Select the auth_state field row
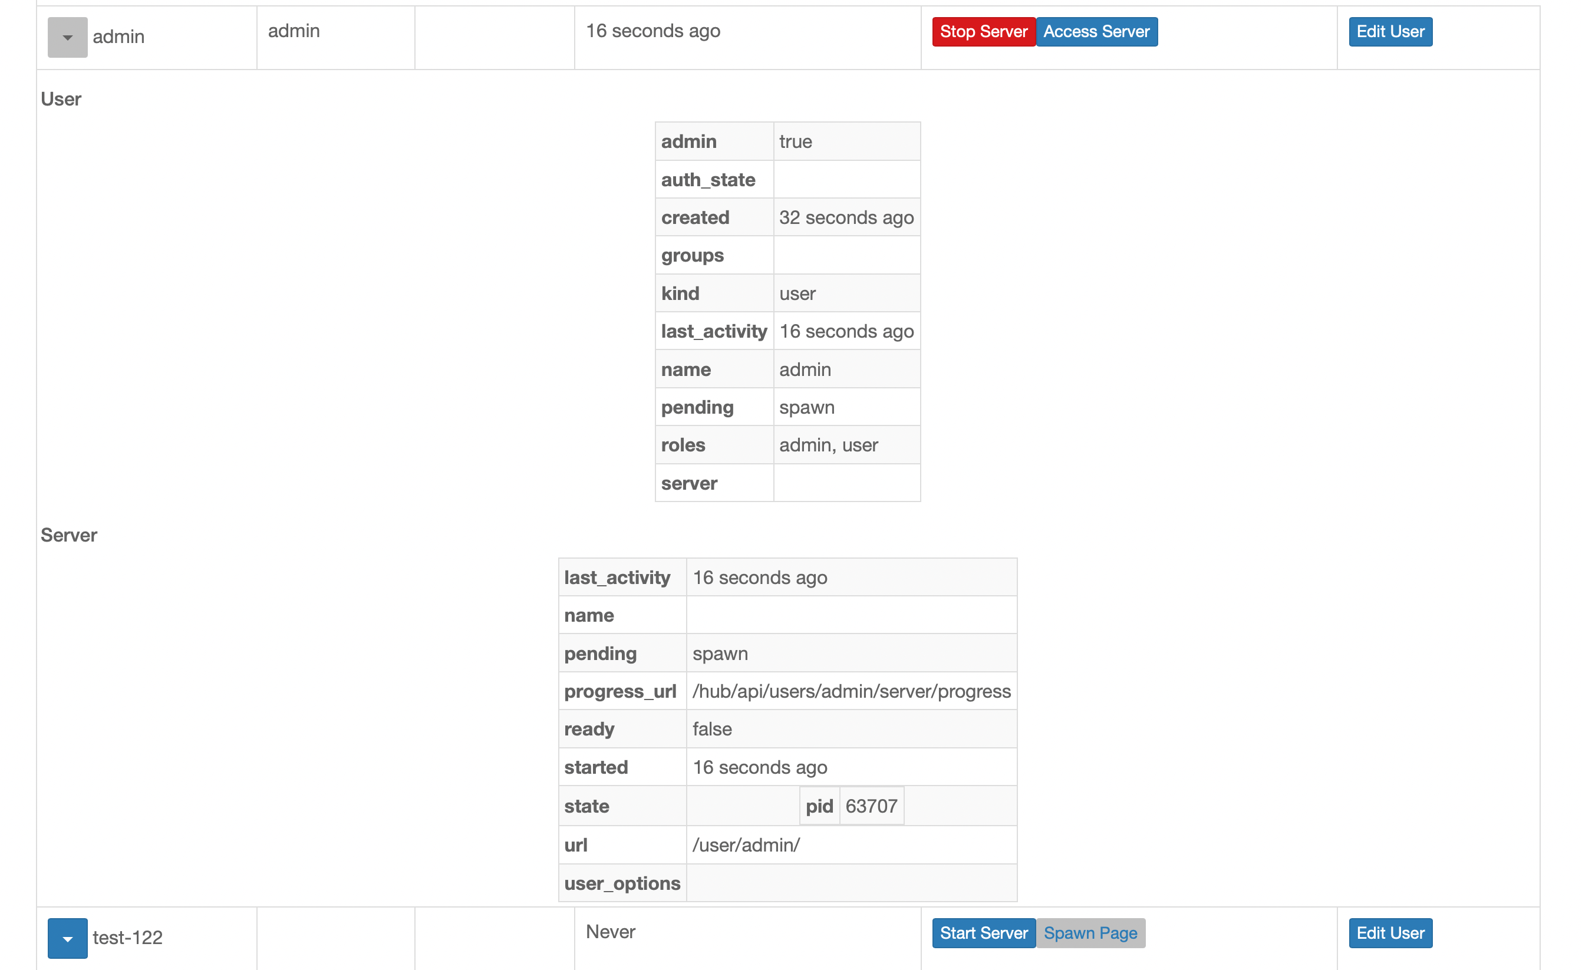Image resolution: width=1582 pixels, height=970 pixels. [786, 180]
